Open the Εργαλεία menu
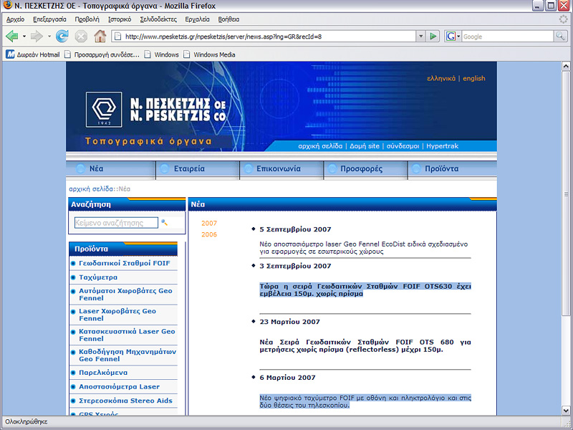573x430 pixels. pyautogui.click(x=198, y=19)
